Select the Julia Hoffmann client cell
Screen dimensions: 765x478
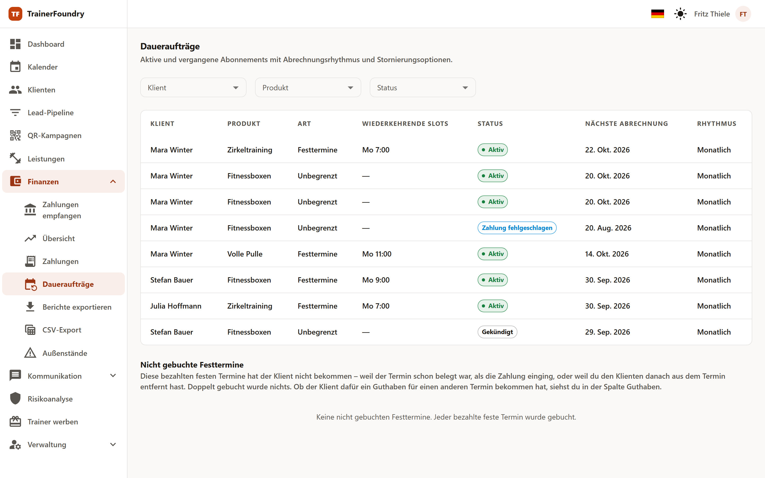click(x=176, y=306)
